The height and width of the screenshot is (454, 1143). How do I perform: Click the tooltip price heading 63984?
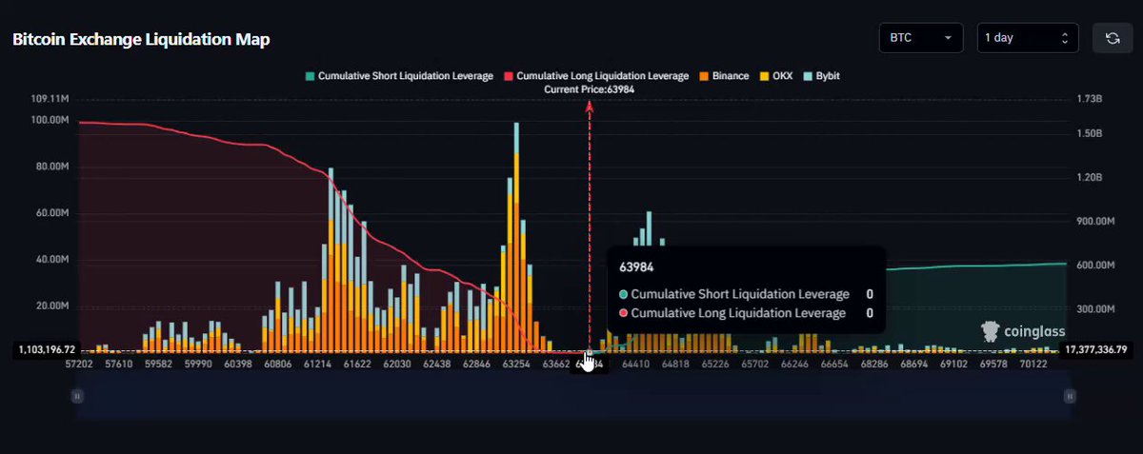[x=636, y=267]
